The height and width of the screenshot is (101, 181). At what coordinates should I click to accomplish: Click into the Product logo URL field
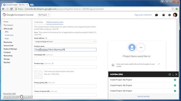[65, 67]
